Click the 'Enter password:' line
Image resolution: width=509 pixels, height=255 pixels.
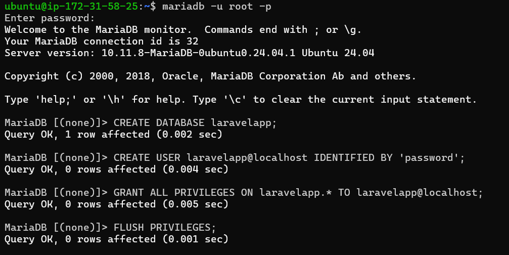50,18
